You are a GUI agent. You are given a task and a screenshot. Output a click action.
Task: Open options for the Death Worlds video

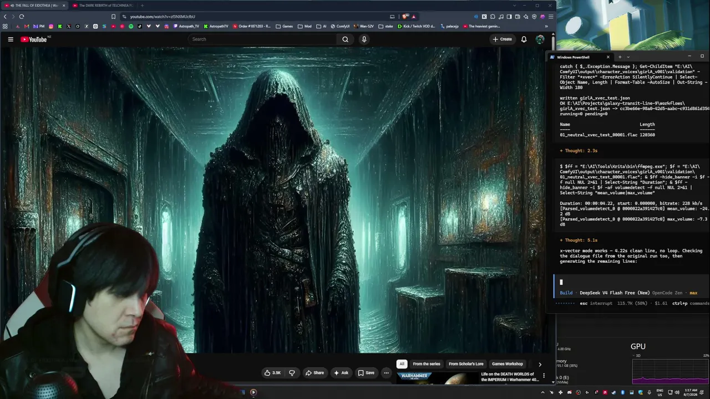[x=544, y=376]
